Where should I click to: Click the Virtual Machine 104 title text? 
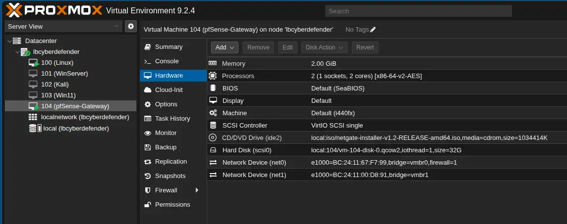238,30
